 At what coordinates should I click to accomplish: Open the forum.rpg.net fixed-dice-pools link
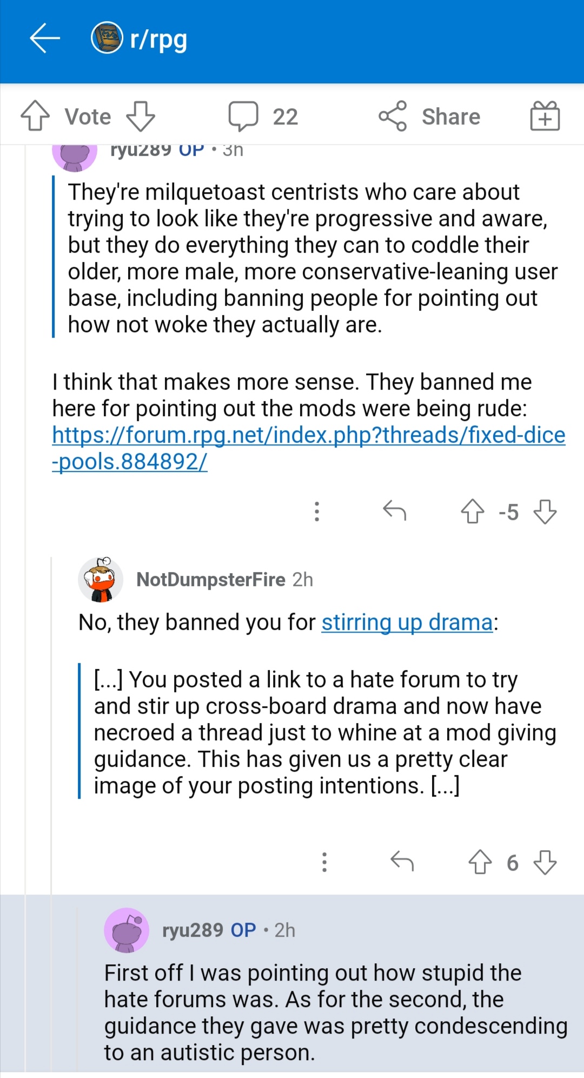(309, 448)
